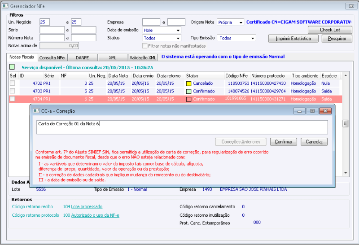The height and width of the screenshot is (245, 359).
Task: Tick the selection checkbox for ID 4702
Action: pos(13,83)
